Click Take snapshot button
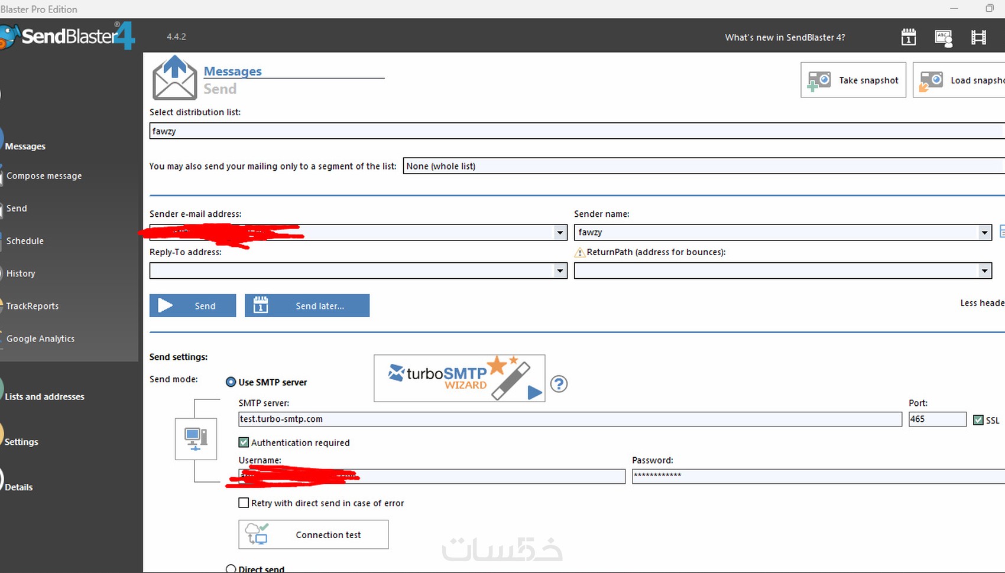Image resolution: width=1005 pixels, height=573 pixels. tap(853, 80)
